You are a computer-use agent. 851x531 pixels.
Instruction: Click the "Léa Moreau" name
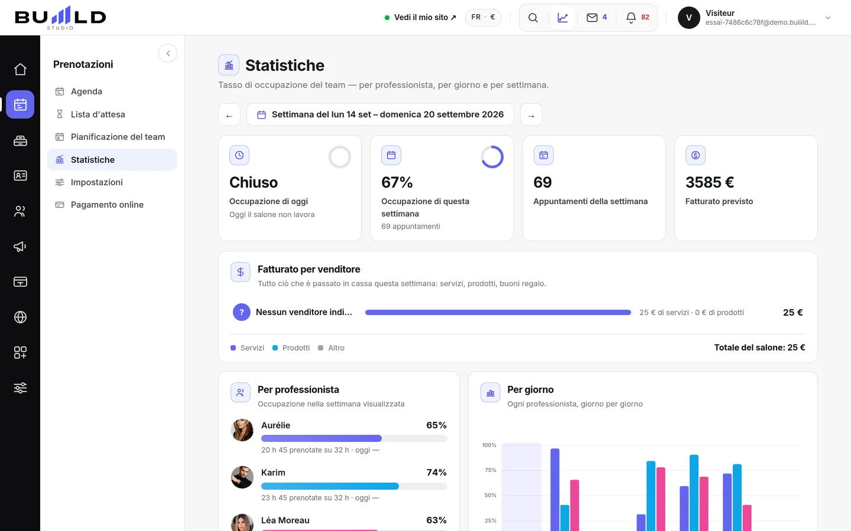point(285,520)
